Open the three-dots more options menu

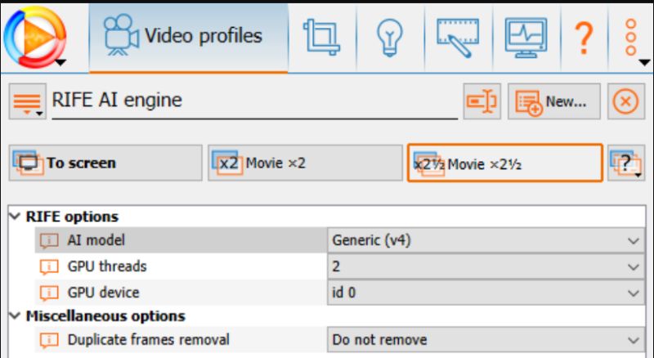point(632,37)
